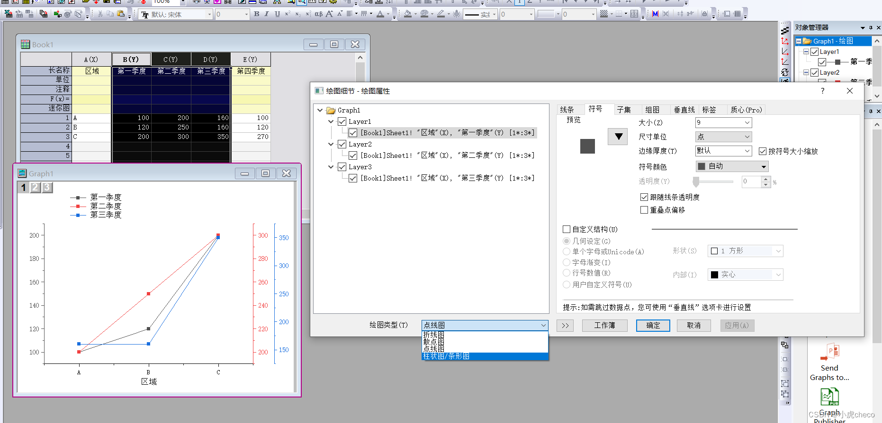Select layer 3 button in Graph1 window
The height and width of the screenshot is (423, 882).
46,187
